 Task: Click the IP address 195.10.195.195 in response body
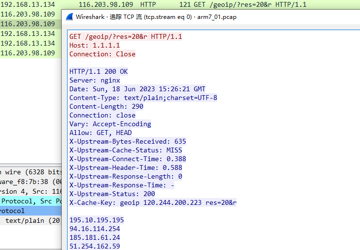(x=97, y=220)
